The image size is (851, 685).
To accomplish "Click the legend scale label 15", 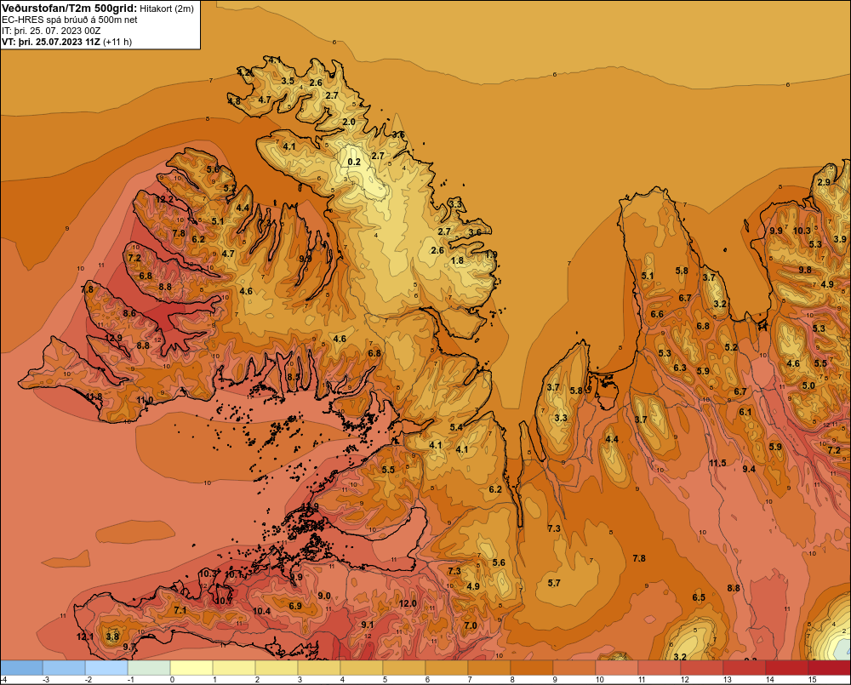I will 813,680.
